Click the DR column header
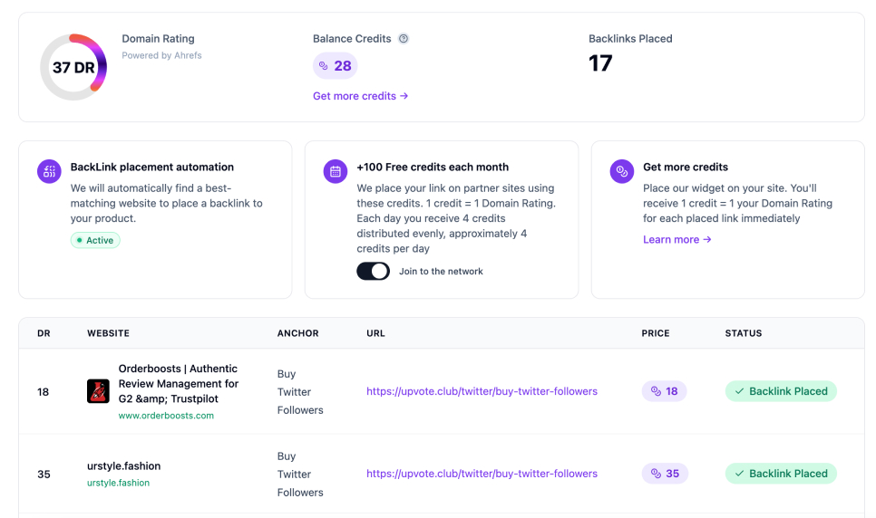Viewport: 876px width, 518px height. point(44,333)
